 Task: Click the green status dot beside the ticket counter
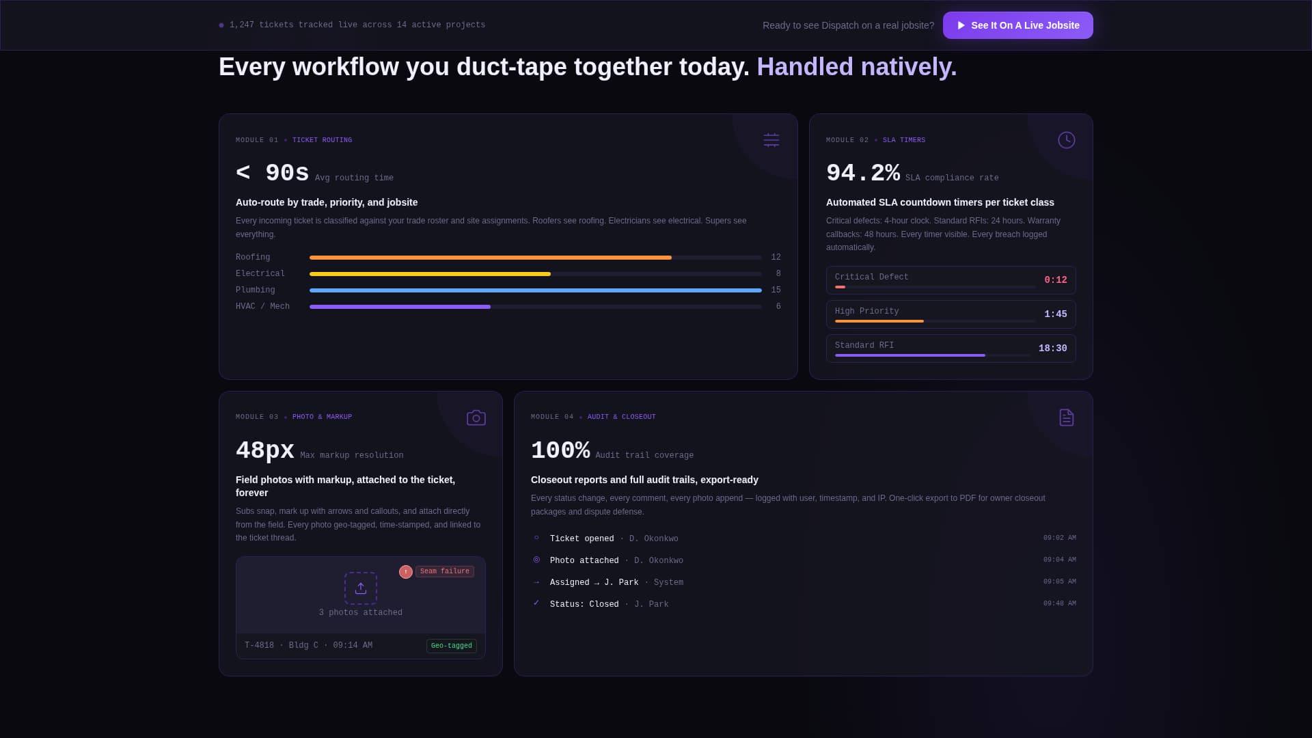220,25
